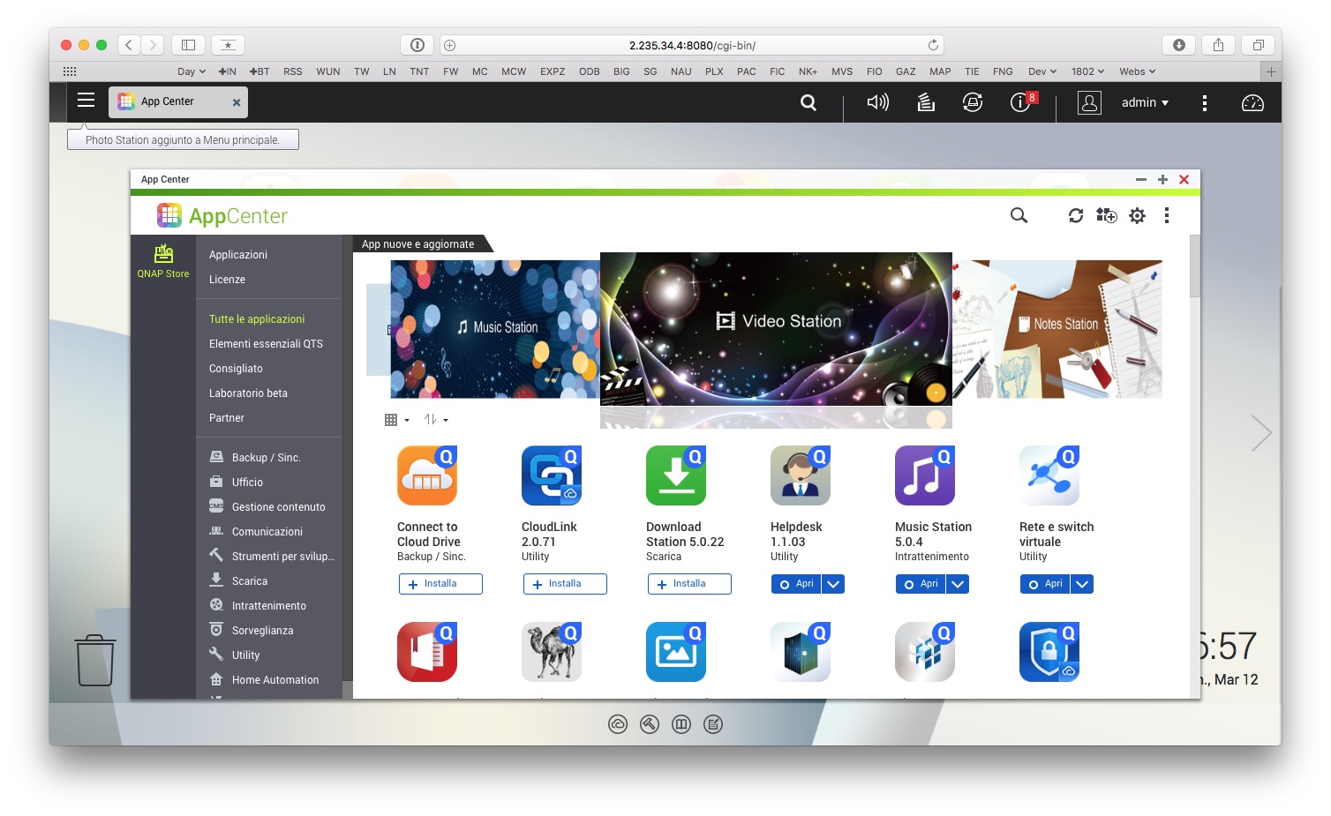The height and width of the screenshot is (816, 1331).
Task: Click the Video Station banner
Action: point(776,329)
